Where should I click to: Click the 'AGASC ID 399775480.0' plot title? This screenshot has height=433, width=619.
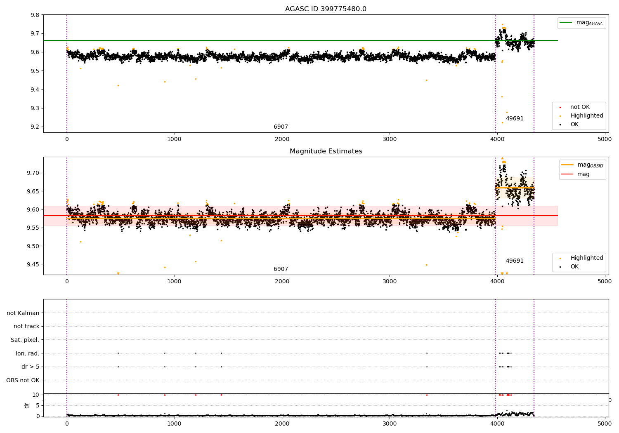pos(326,9)
